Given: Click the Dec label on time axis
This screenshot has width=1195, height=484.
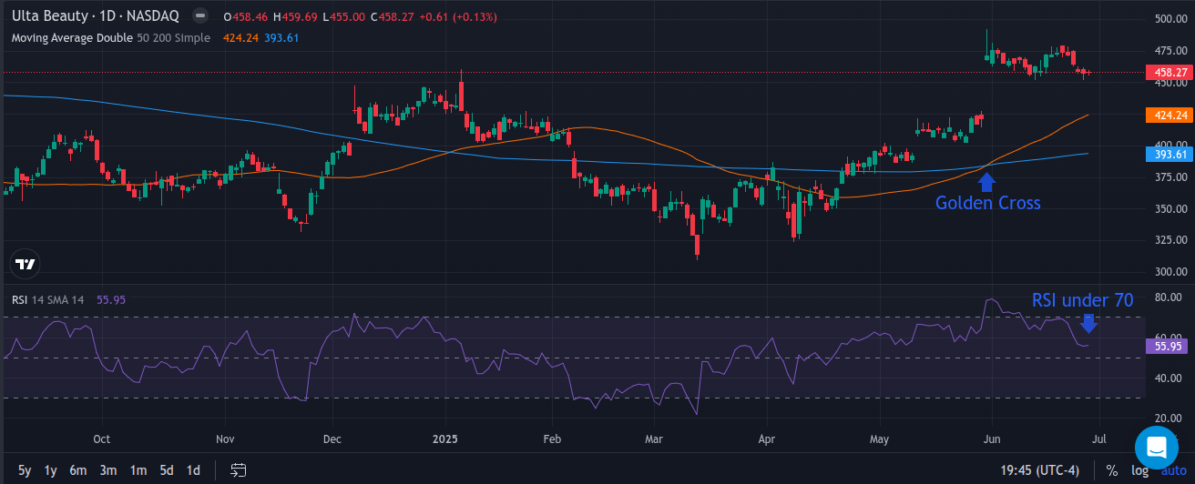Looking at the screenshot, I should [332, 439].
